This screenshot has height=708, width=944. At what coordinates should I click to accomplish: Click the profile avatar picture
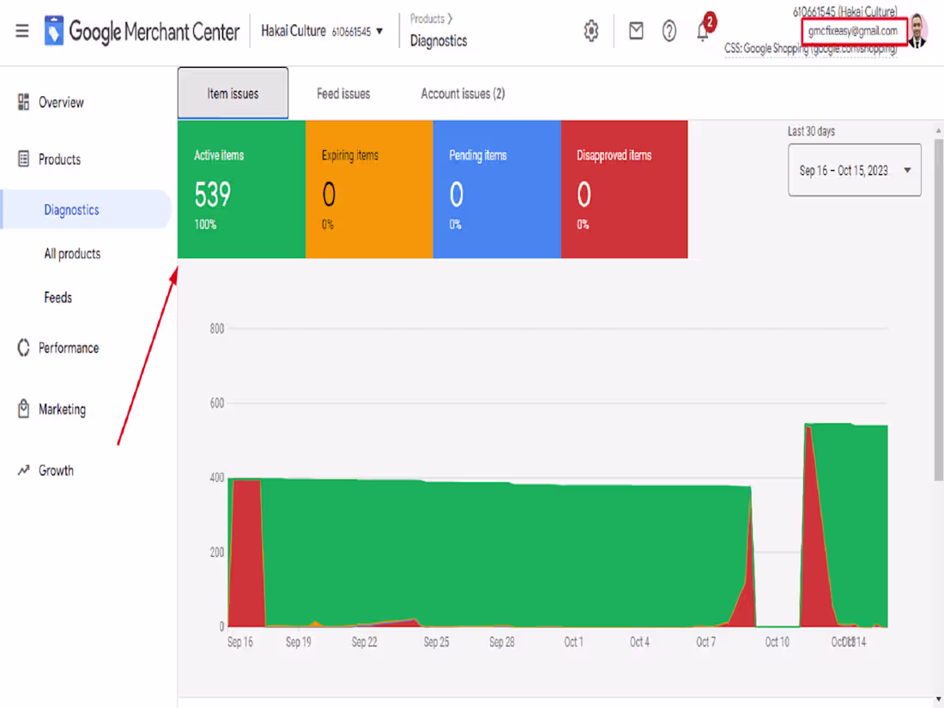pos(918,31)
